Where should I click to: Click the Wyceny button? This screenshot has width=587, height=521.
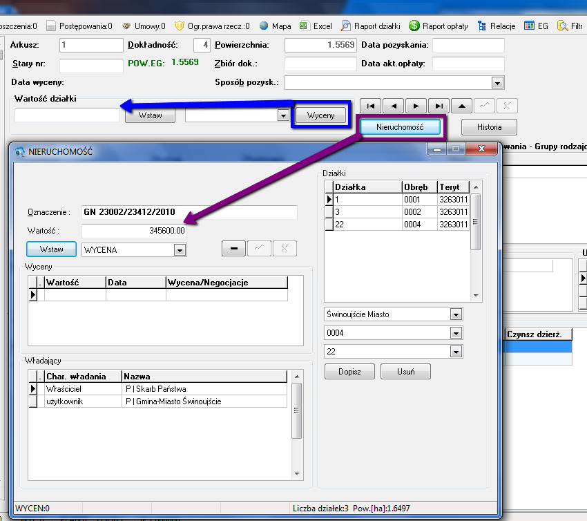tap(320, 115)
